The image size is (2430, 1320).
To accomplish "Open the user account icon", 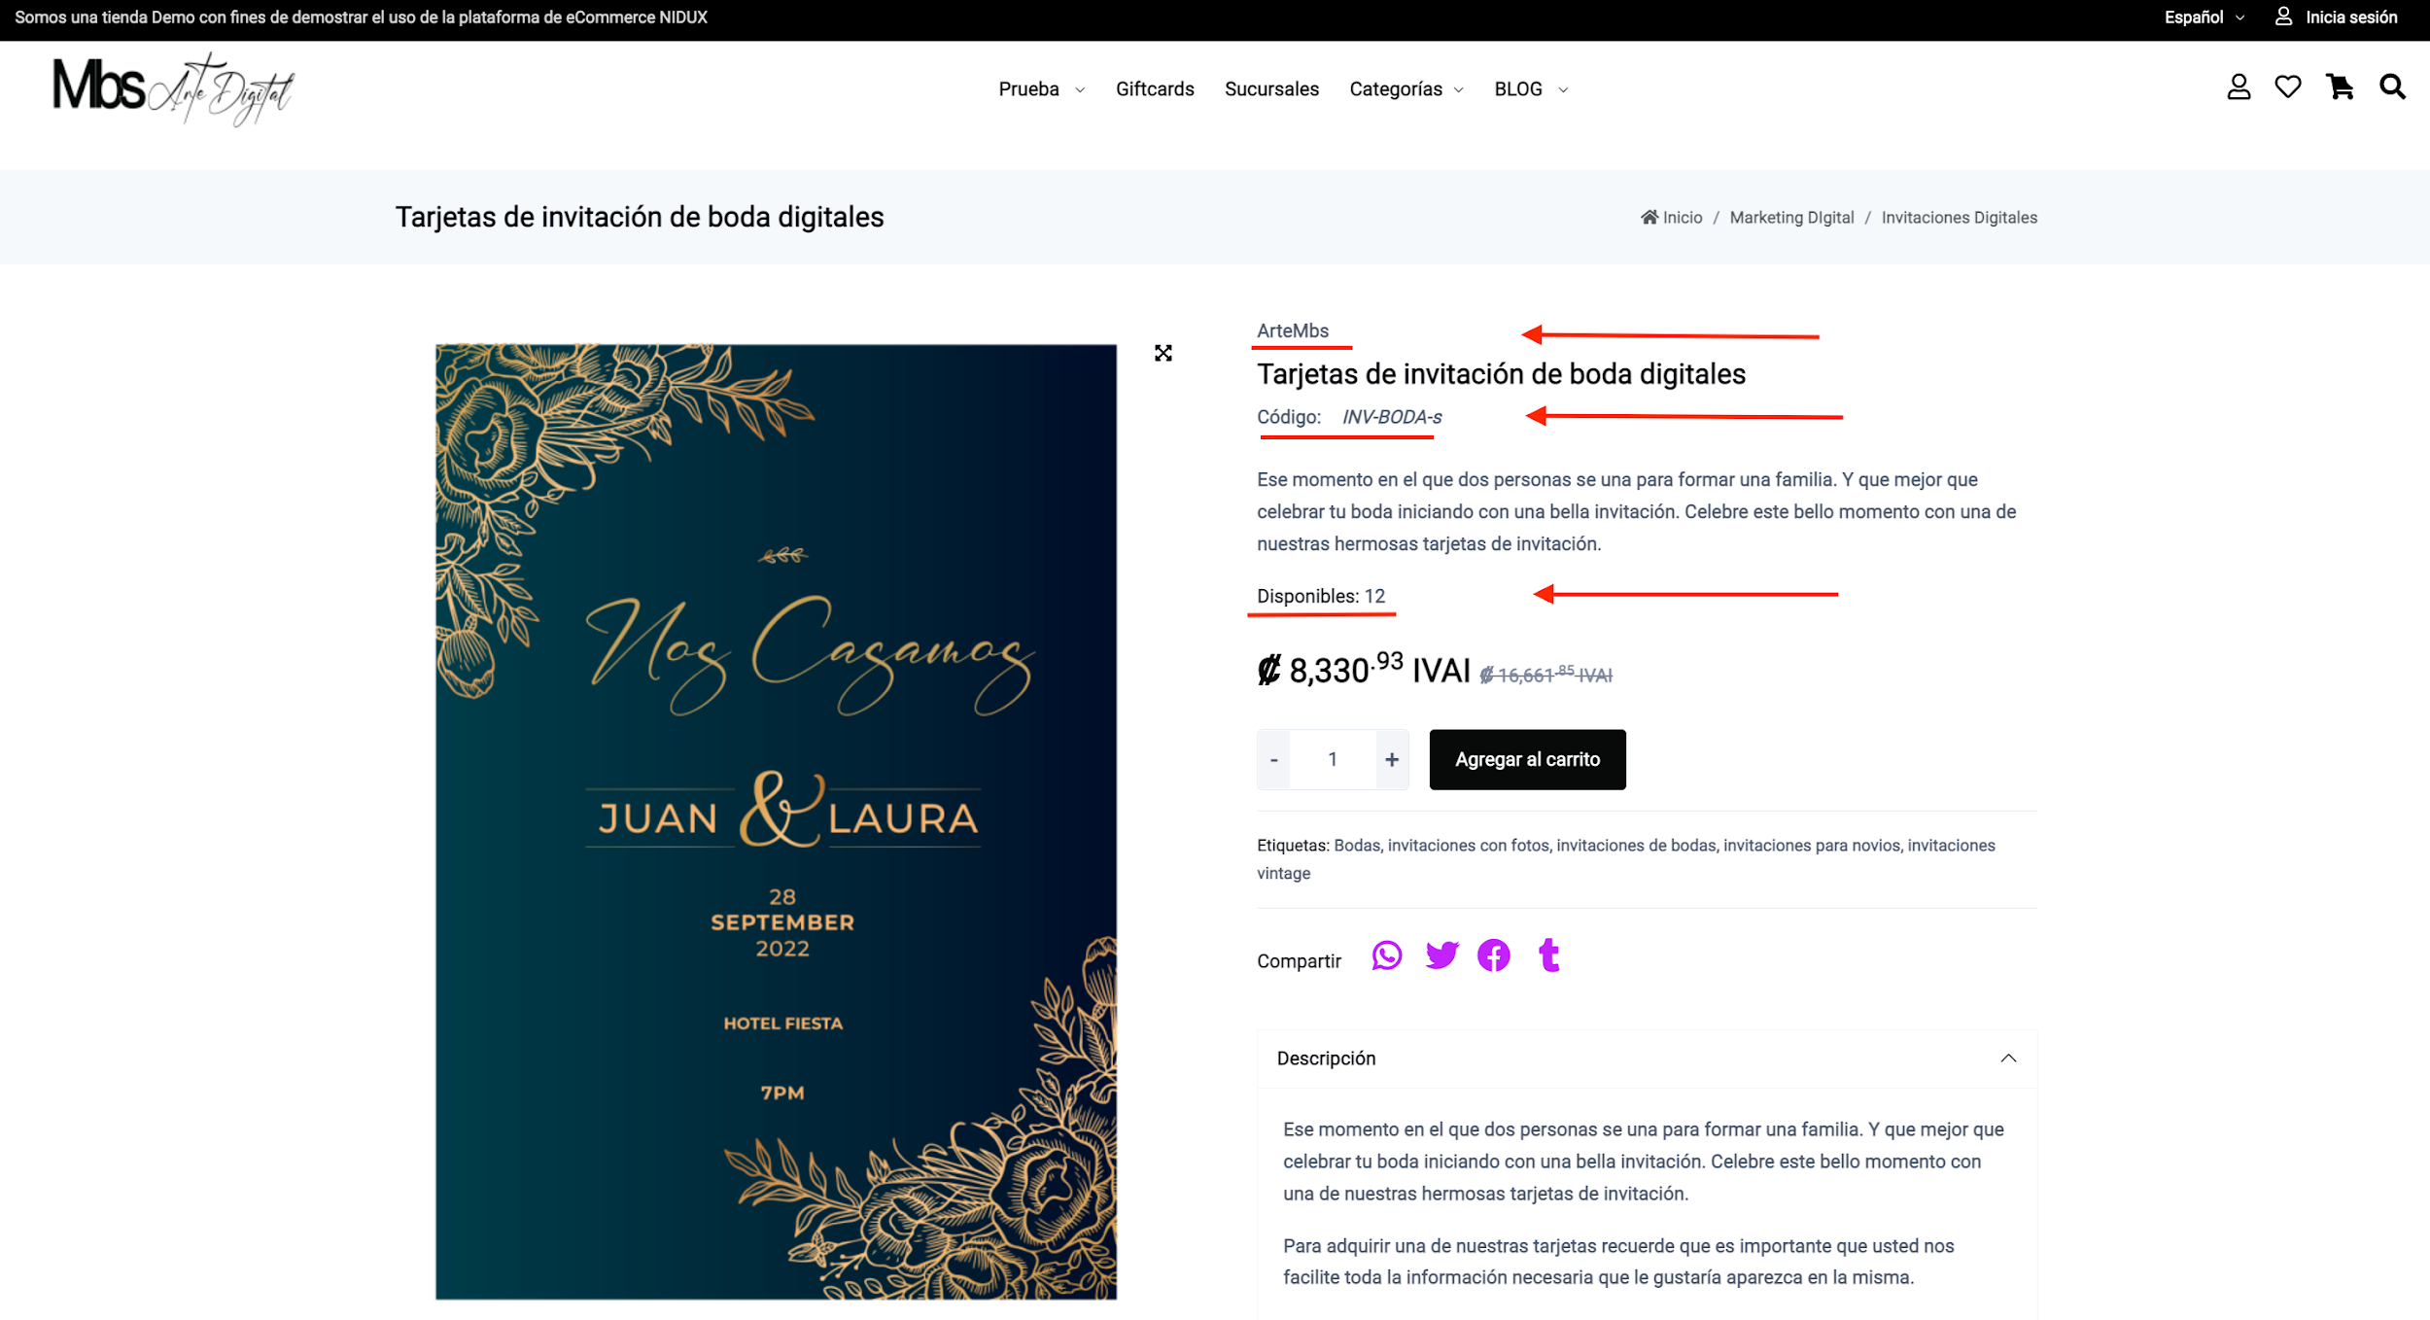I will coord(2239,87).
